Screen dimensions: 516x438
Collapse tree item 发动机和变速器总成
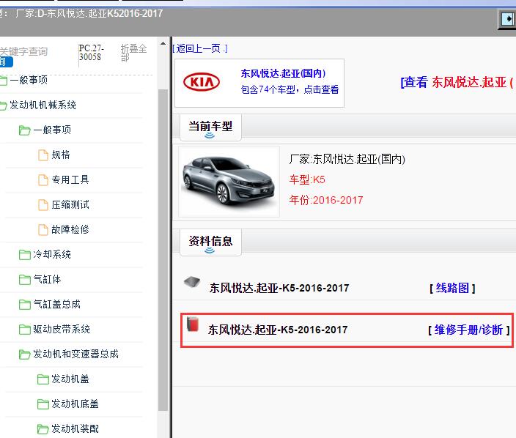(75, 355)
